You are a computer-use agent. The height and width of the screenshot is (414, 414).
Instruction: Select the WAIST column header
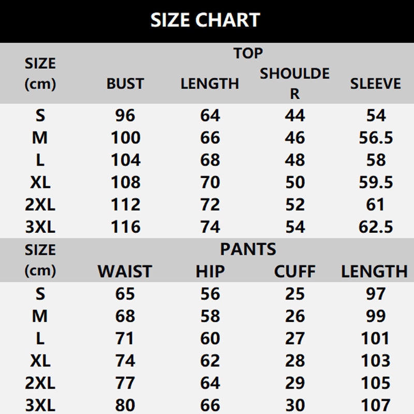click(x=125, y=271)
